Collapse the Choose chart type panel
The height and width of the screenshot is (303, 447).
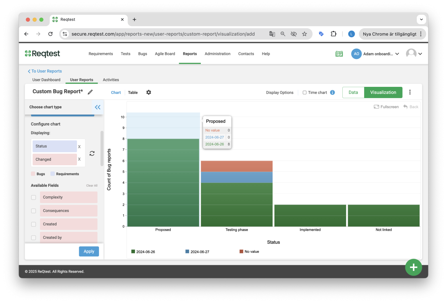97,107
